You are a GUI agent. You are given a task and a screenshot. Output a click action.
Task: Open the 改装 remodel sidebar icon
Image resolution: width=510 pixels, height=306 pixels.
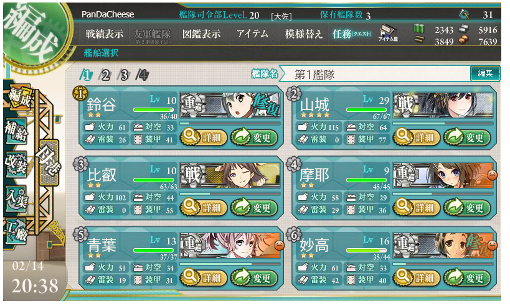(16, 164)
